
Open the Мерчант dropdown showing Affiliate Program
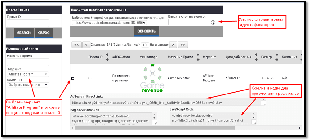28,74
